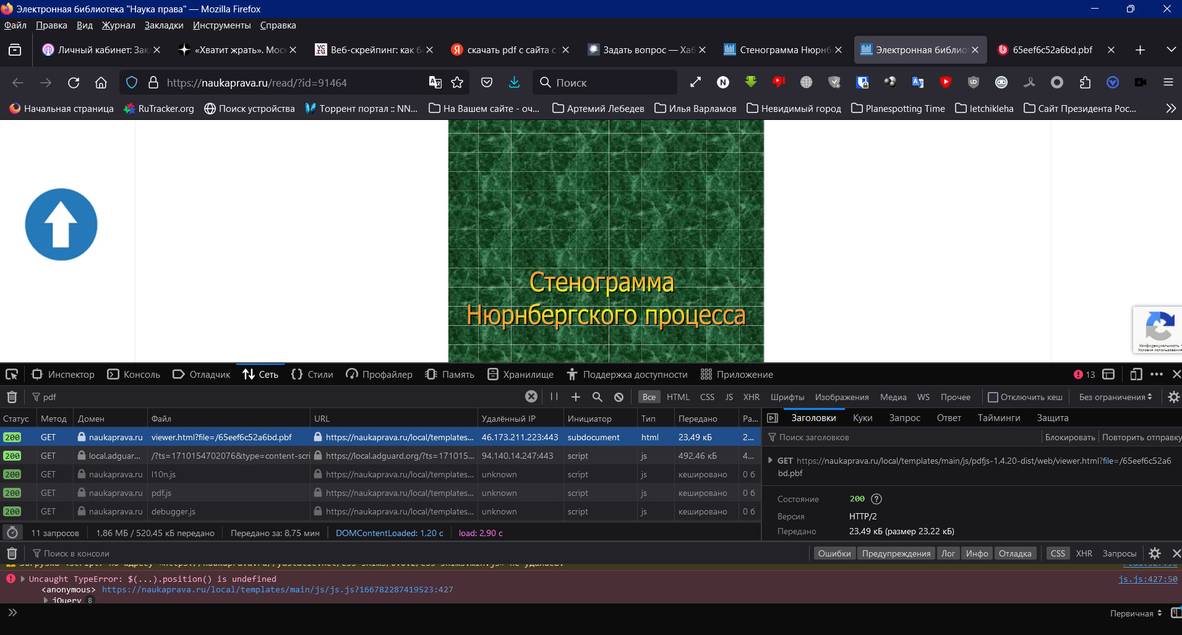Open the Pocket save icon
Image resolution: width=1182 pixels, height=635 pixels.
[x=487, y=82]
